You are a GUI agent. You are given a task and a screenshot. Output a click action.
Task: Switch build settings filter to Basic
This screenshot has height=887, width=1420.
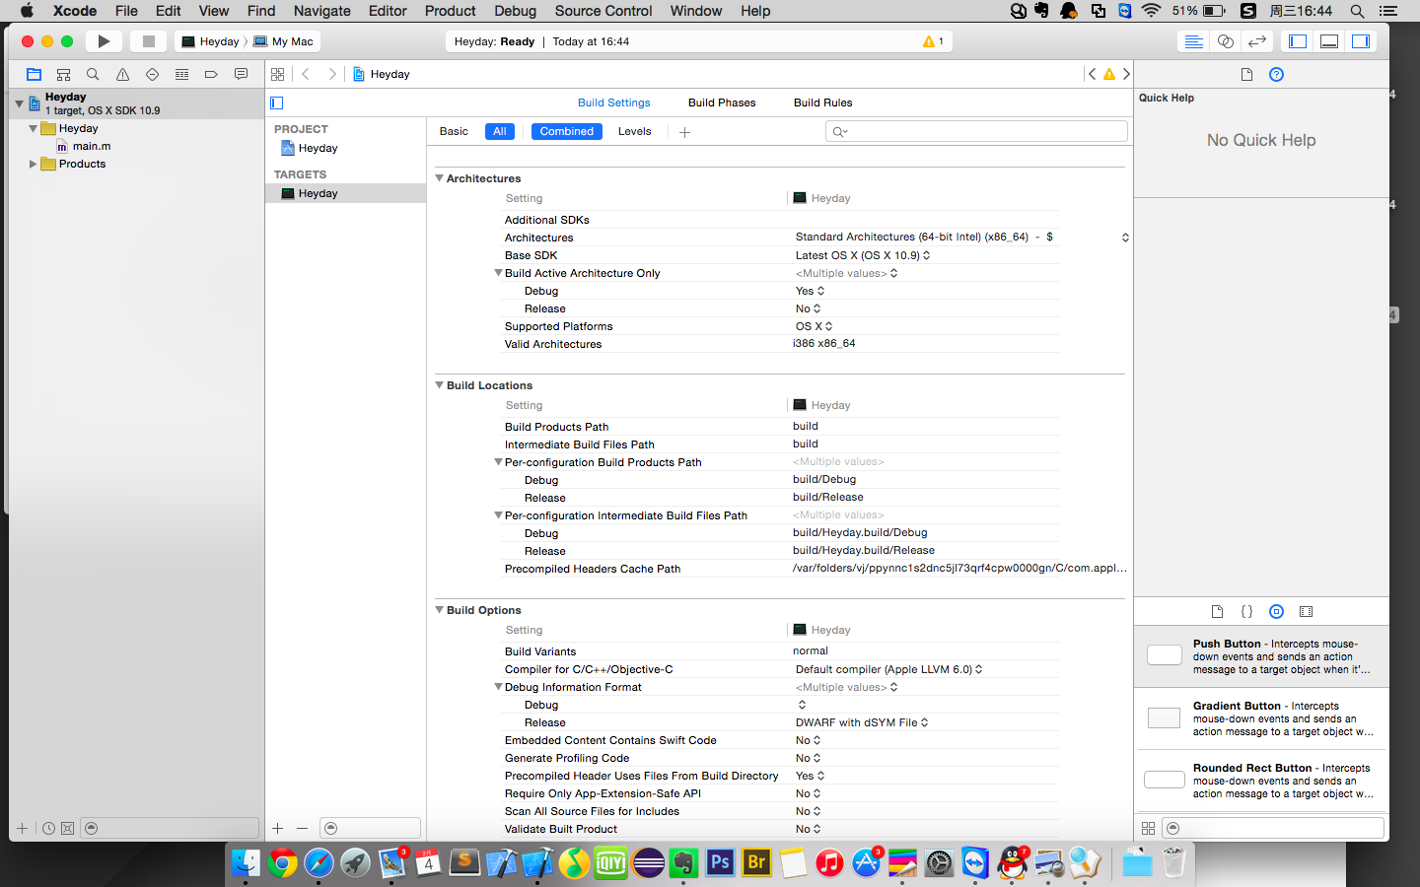(x=454, y=131)
